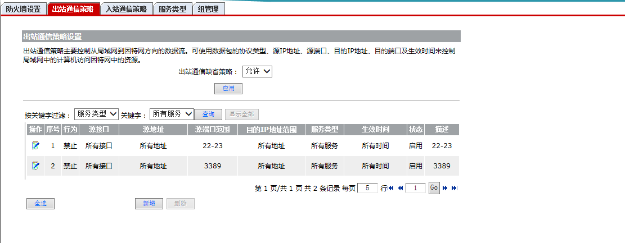Click the greyed 删除 button
The width and height of the screenshot is (625, 243).
[181, 204]
